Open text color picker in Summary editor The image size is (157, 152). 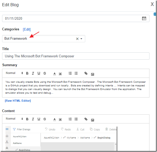pyautogui.click(x=55, y=74)
